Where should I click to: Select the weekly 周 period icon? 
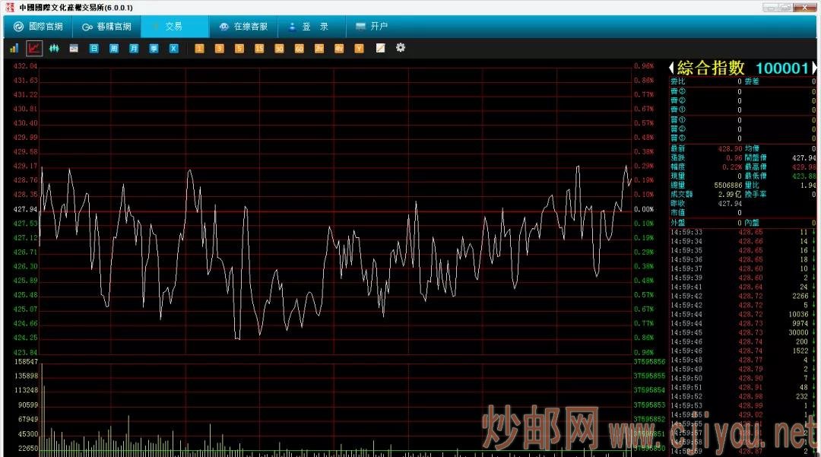pos(113,48)
